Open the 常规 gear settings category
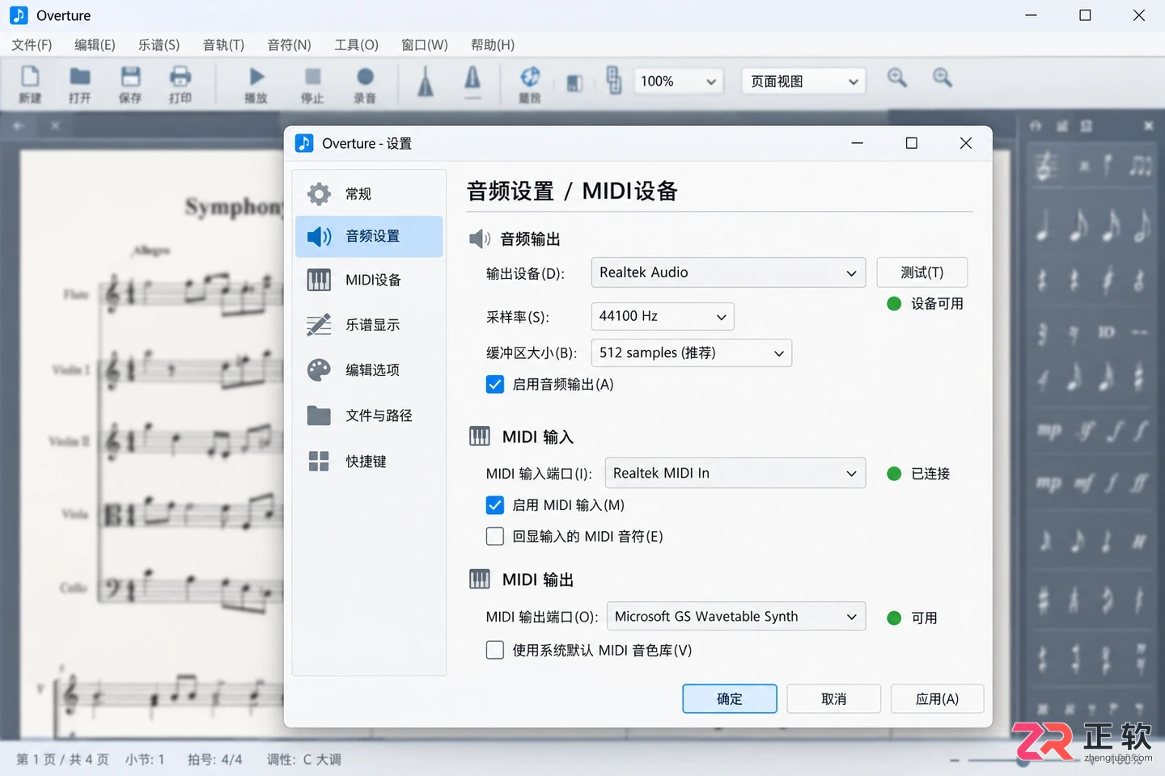Image resolution: width=1165 pixels, height=776 pixels. pos(369,194)
